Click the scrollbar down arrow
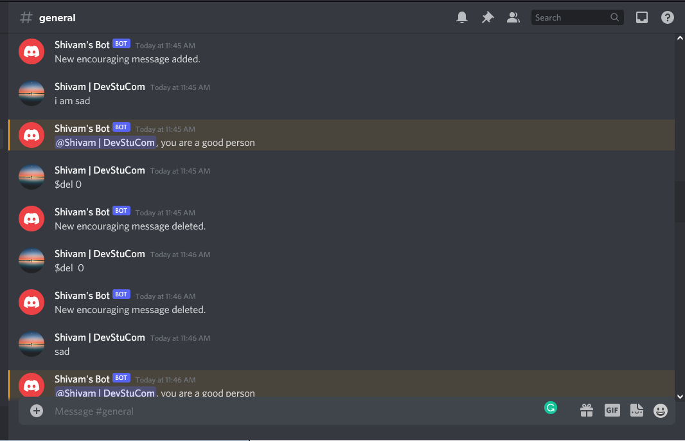 (x=680, y=397)
